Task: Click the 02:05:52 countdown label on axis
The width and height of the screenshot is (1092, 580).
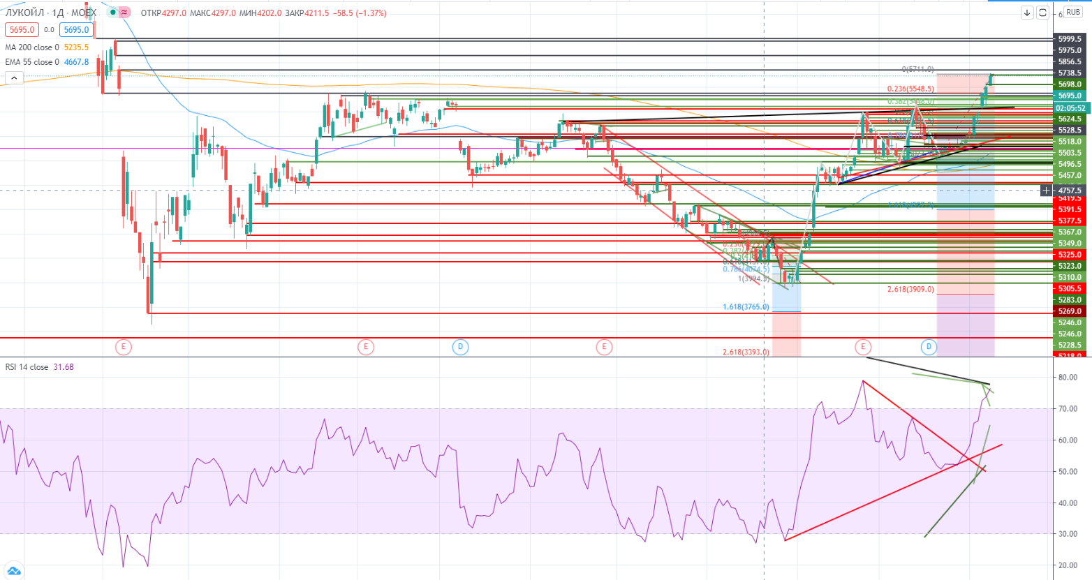Action: tap(1070, 108)
